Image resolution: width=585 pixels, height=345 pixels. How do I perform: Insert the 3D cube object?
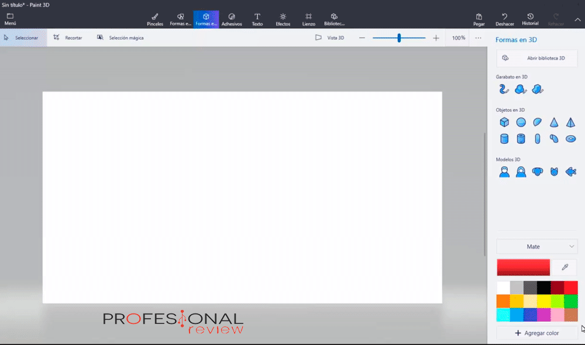click(504, 122)
